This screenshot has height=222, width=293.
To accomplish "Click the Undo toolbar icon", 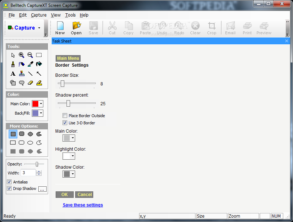I will click(162, 28).
